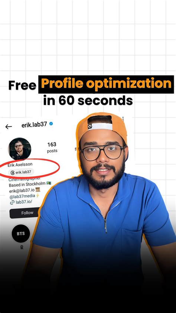Open the @lab37media mention link
This screenshot has width=176, height=313.
[22, 196]
